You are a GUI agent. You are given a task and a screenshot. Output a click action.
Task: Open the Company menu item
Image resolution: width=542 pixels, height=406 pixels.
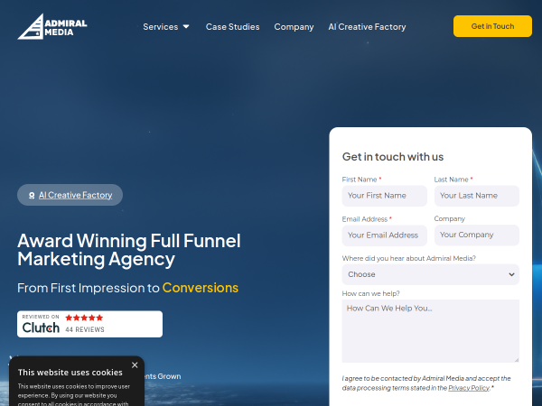(294, 26)
